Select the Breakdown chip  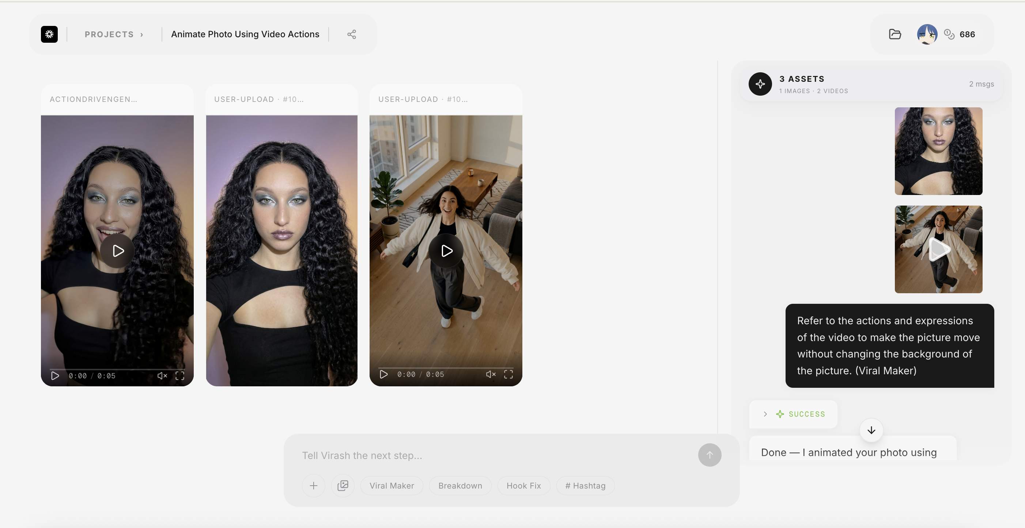[460, 485]
